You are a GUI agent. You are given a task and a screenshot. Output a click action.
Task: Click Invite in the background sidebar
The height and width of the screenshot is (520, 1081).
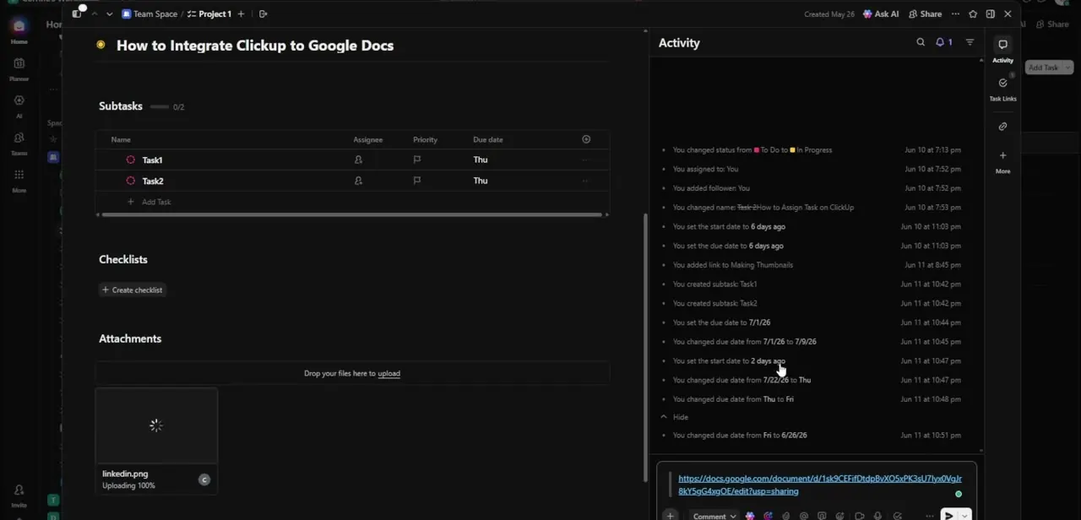coord(19,496)
